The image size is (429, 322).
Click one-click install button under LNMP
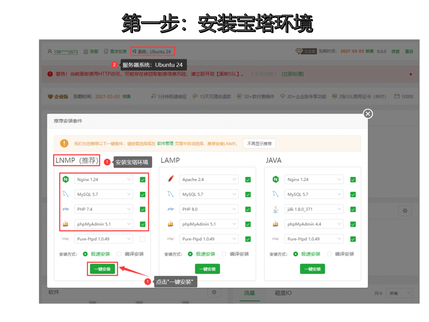pos(102,269)
